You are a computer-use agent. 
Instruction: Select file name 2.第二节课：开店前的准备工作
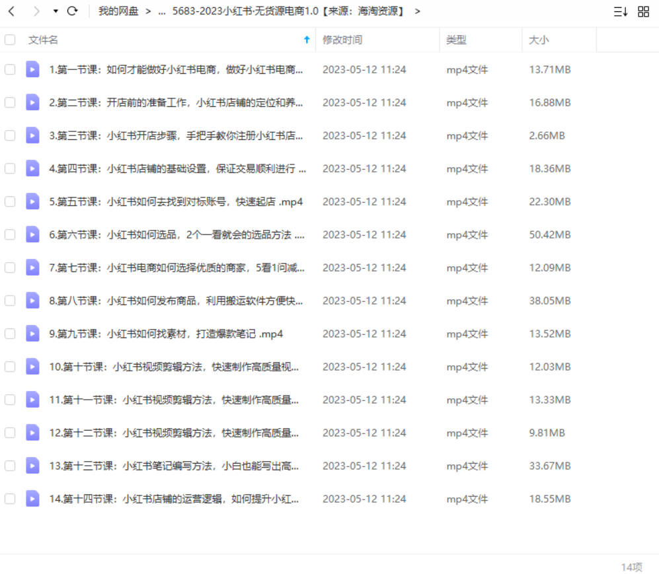coord(176,102)
